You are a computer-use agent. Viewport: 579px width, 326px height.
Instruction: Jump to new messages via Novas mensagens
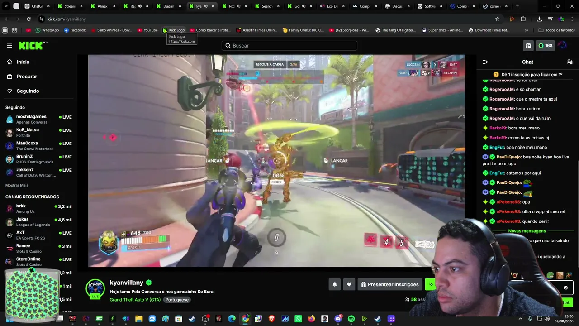tap(527, 231)
